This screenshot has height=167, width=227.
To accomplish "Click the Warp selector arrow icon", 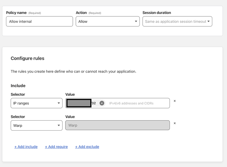I will pos(59,126).
